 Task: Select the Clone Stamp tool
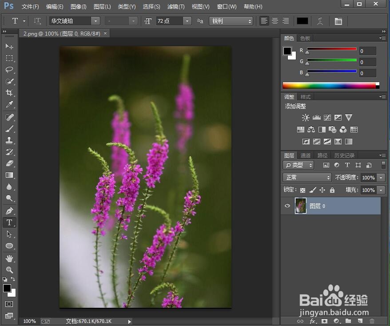[9, 140]
